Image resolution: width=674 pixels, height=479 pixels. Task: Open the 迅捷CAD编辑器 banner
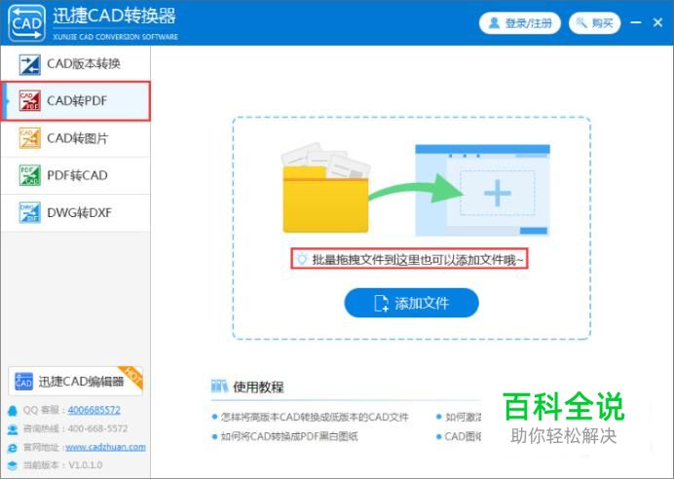75,381
